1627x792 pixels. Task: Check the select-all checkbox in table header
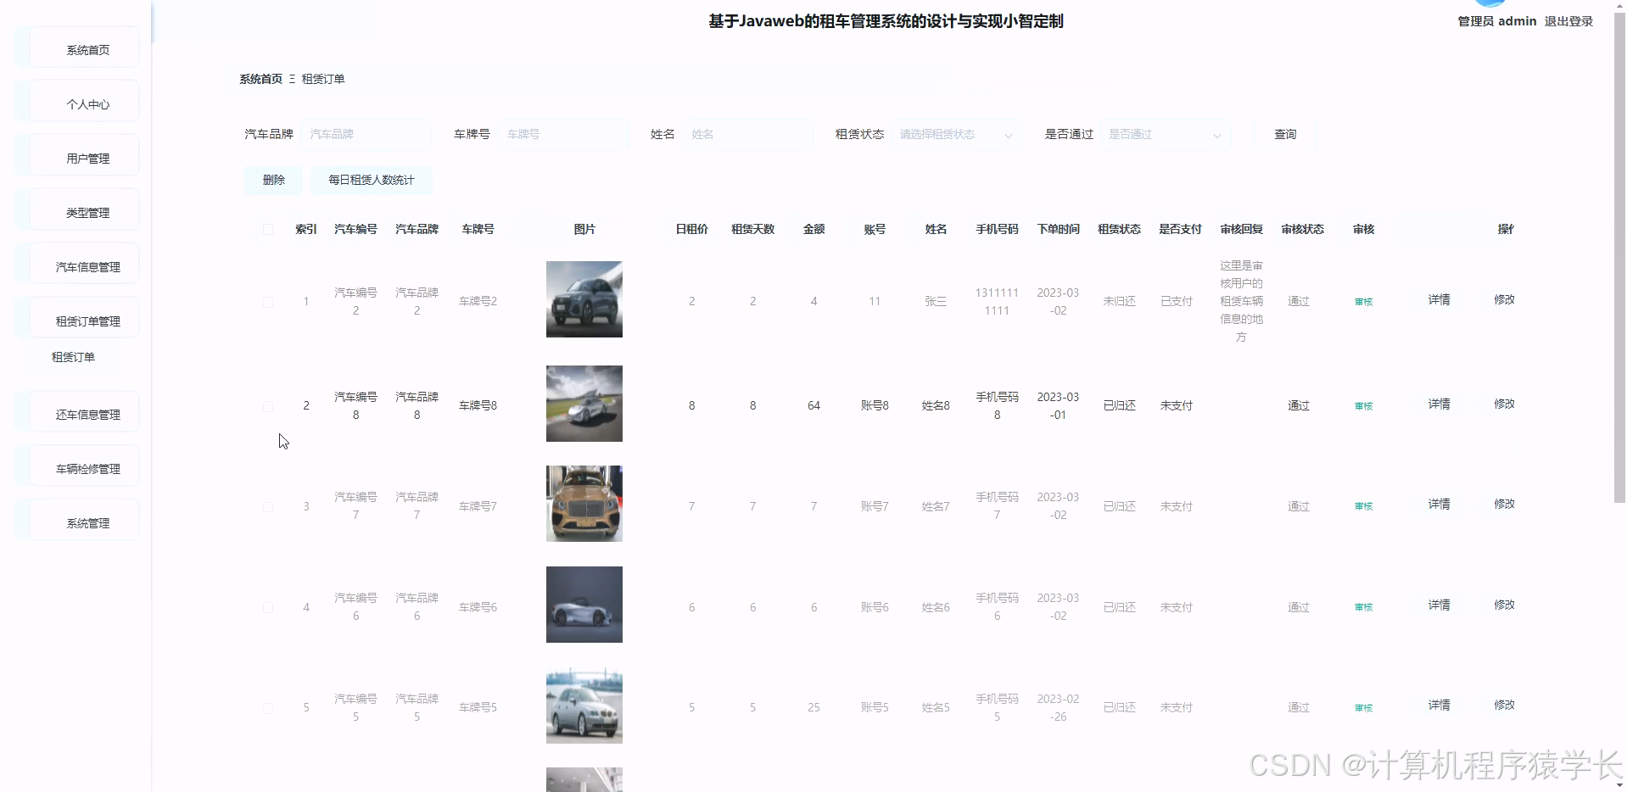coord(267,229)
